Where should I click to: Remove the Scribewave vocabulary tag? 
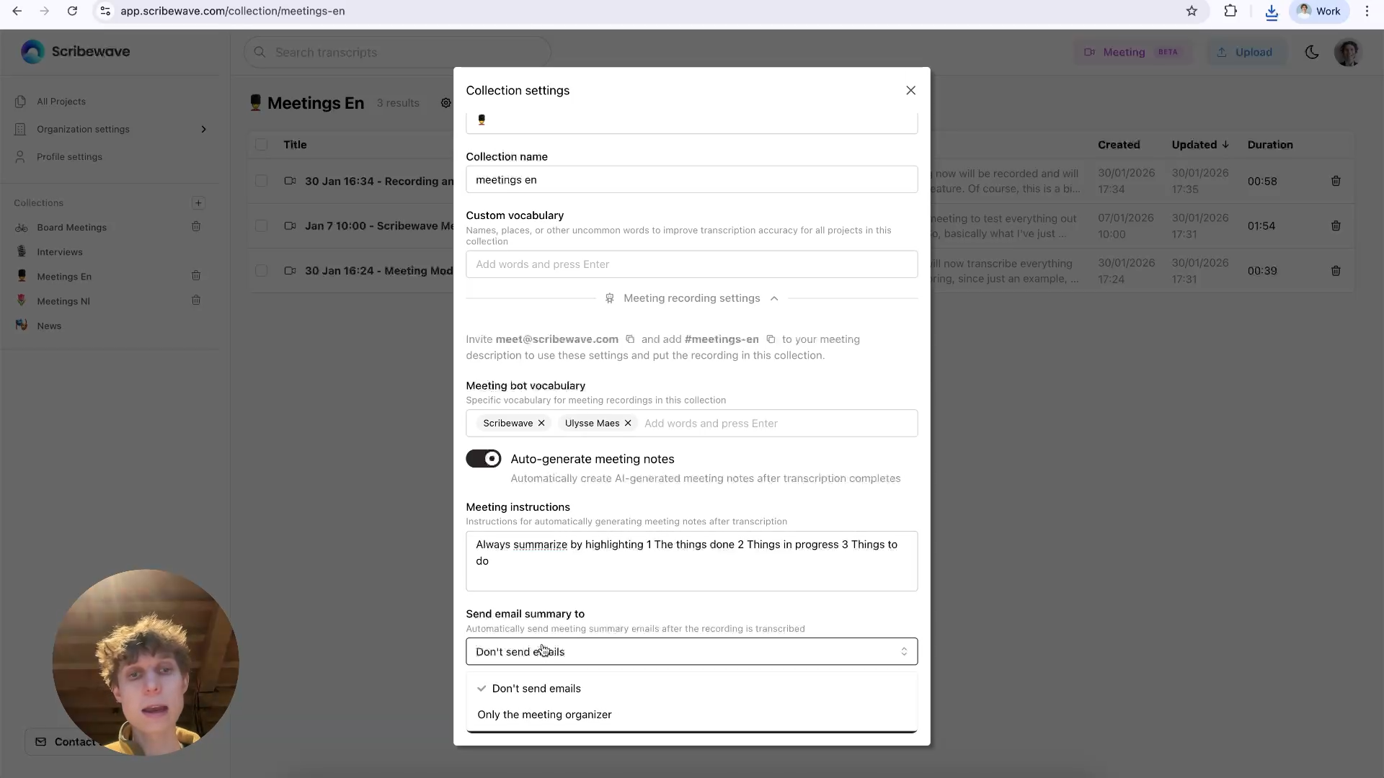pos(541,424)
